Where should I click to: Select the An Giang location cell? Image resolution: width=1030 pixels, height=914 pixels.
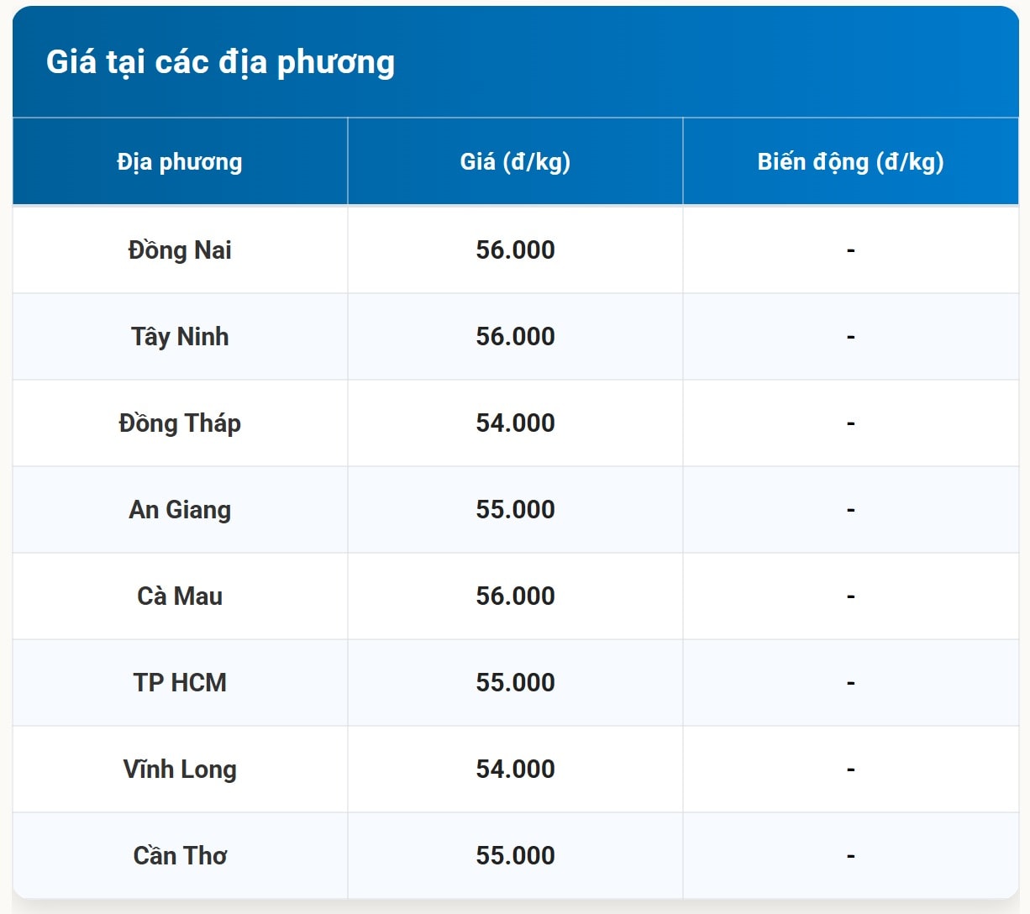pyautogui.click(x=180, y=510)
